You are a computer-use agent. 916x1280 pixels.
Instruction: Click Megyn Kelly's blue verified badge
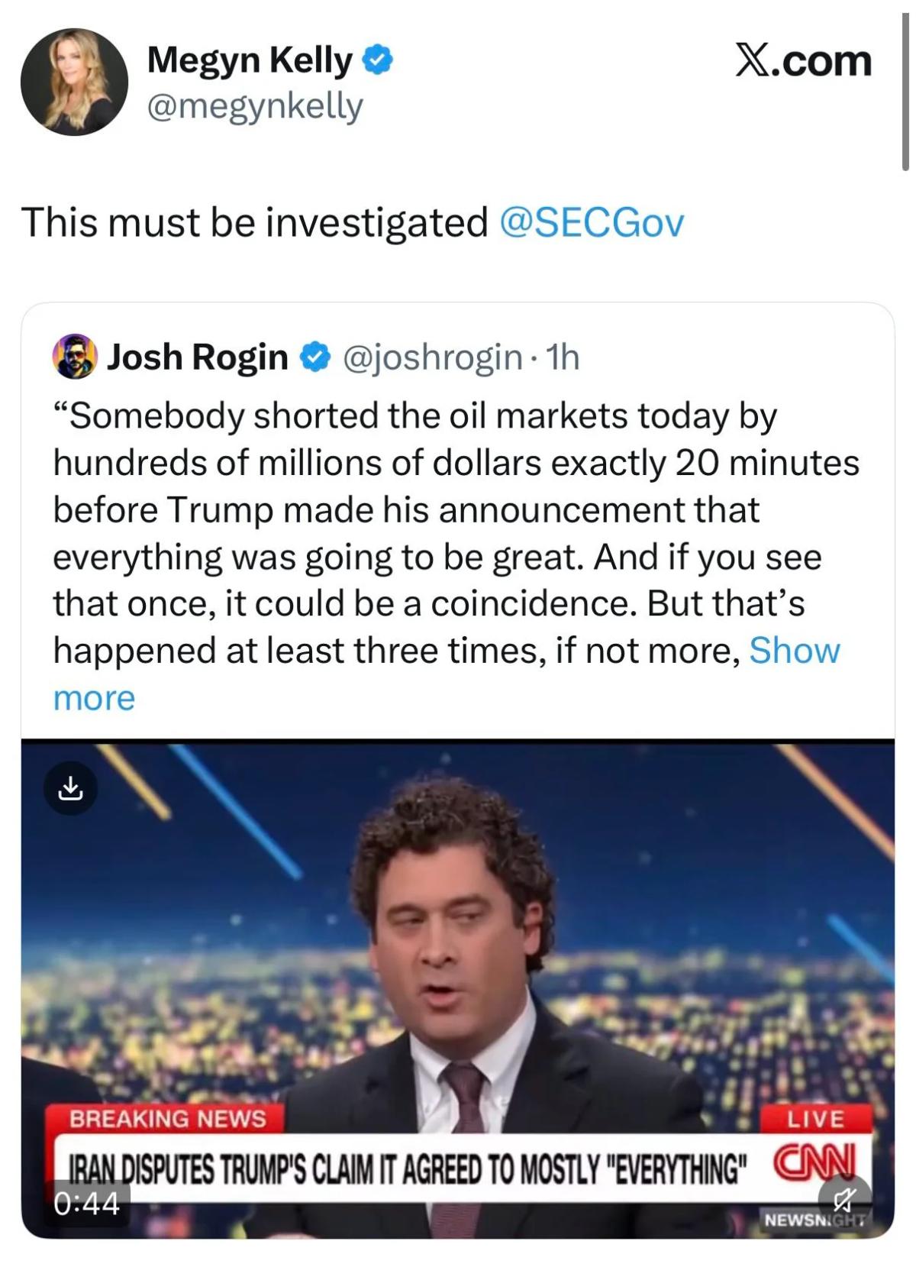(377, 60)
